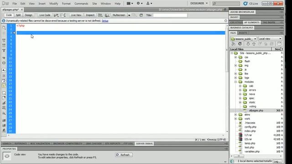The width and height of the screenshot is (292, 164).
Task: Toggle Live View mode
Action: (x=76, y=15)
